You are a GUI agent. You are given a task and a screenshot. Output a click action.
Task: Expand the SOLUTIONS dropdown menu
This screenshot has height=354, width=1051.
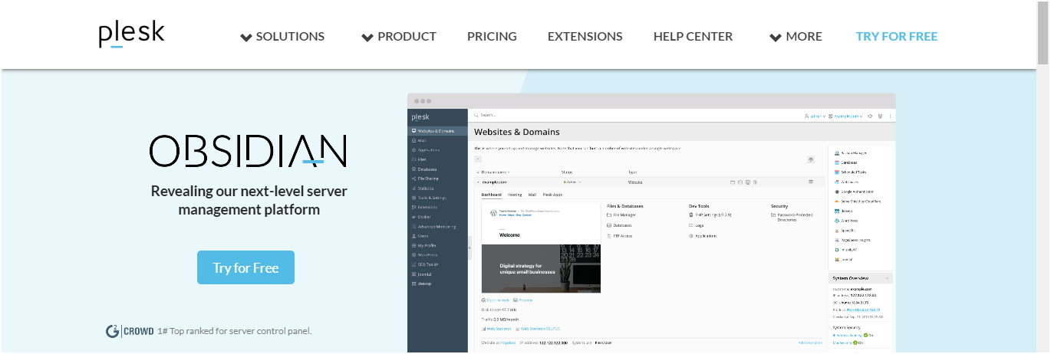click(x=282, y=36)
